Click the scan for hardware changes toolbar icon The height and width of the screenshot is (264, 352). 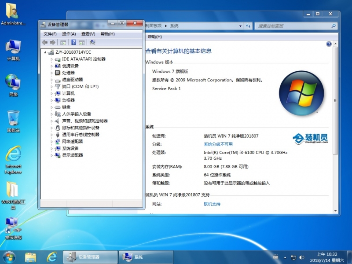coord(92,43)
